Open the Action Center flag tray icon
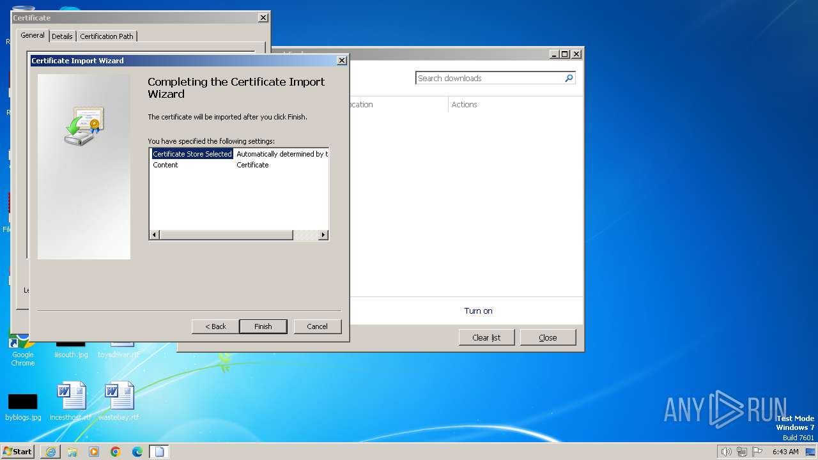818x460 pixels. [x=757, y=452]
